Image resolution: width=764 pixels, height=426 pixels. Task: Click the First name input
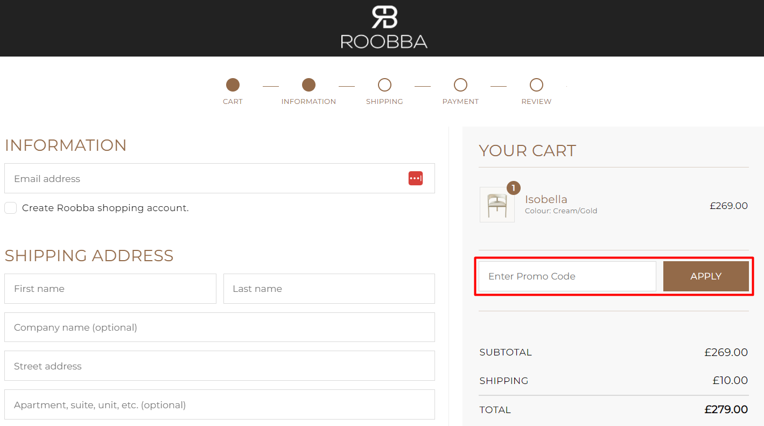point(110,289)
